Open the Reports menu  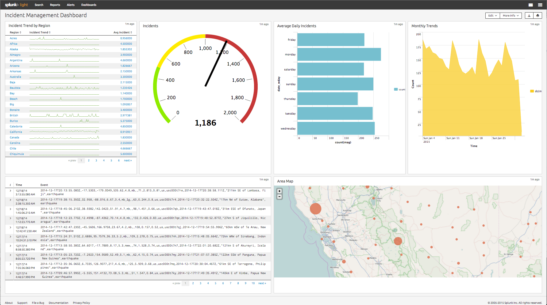(x=55, y=5)
